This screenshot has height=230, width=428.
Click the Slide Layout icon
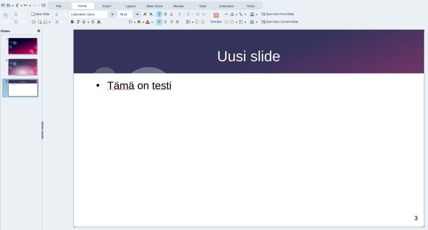[x=45, y=22]
